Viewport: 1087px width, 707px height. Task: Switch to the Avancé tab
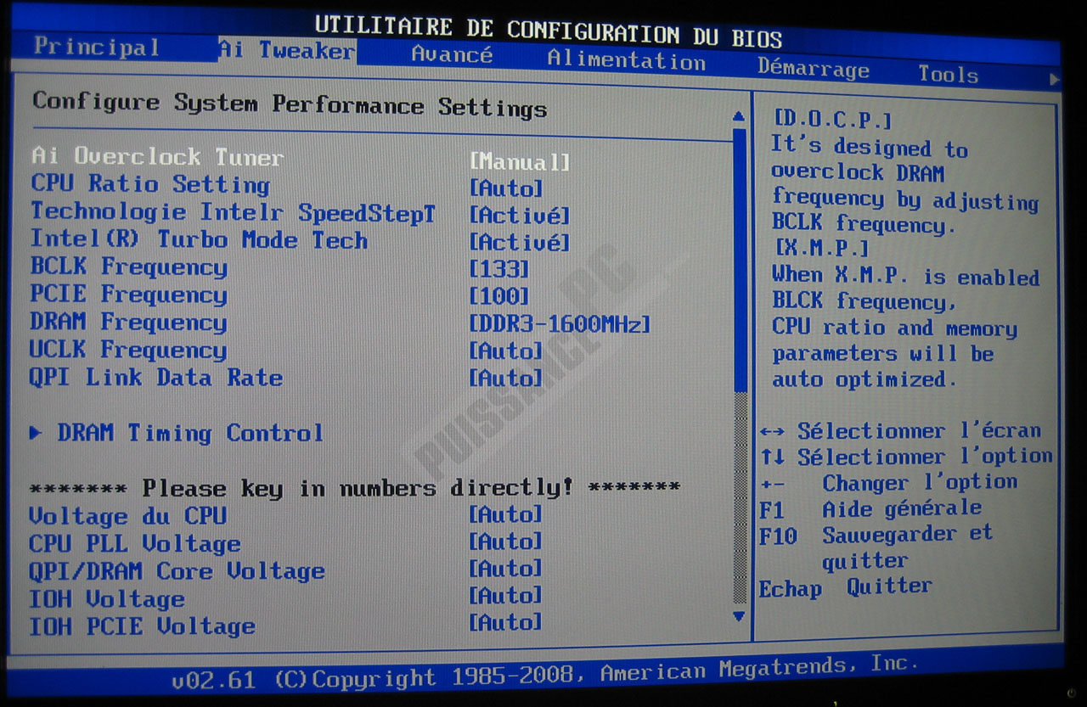tap(451, 55)
